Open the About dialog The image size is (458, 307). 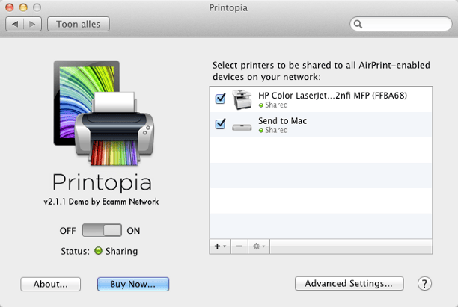50,284
